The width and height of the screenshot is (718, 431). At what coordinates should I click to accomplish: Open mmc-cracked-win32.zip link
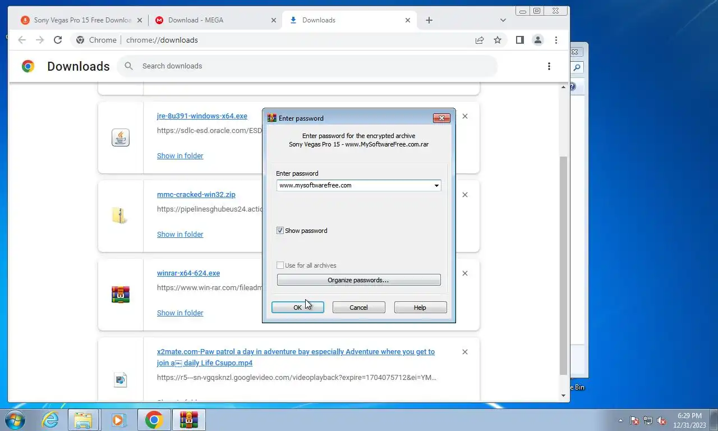[196, 195]
